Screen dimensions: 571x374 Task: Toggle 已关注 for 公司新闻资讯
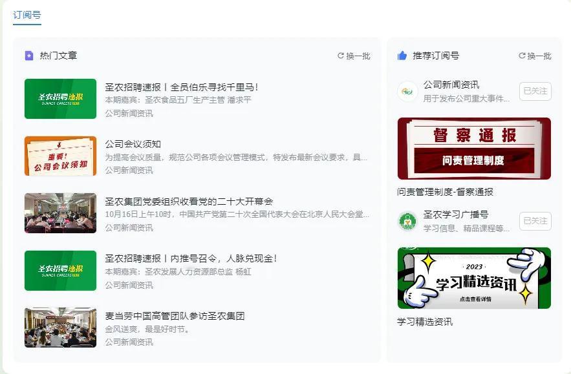[x=535, y=91]
